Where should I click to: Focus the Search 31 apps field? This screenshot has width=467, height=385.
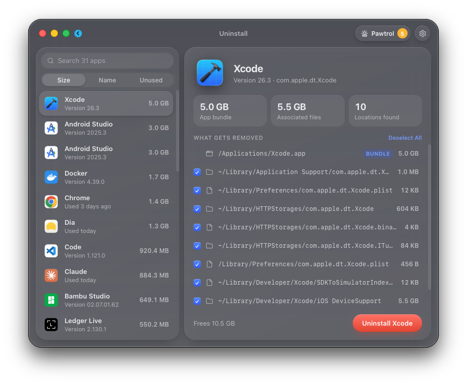click(x=107, y=61)
